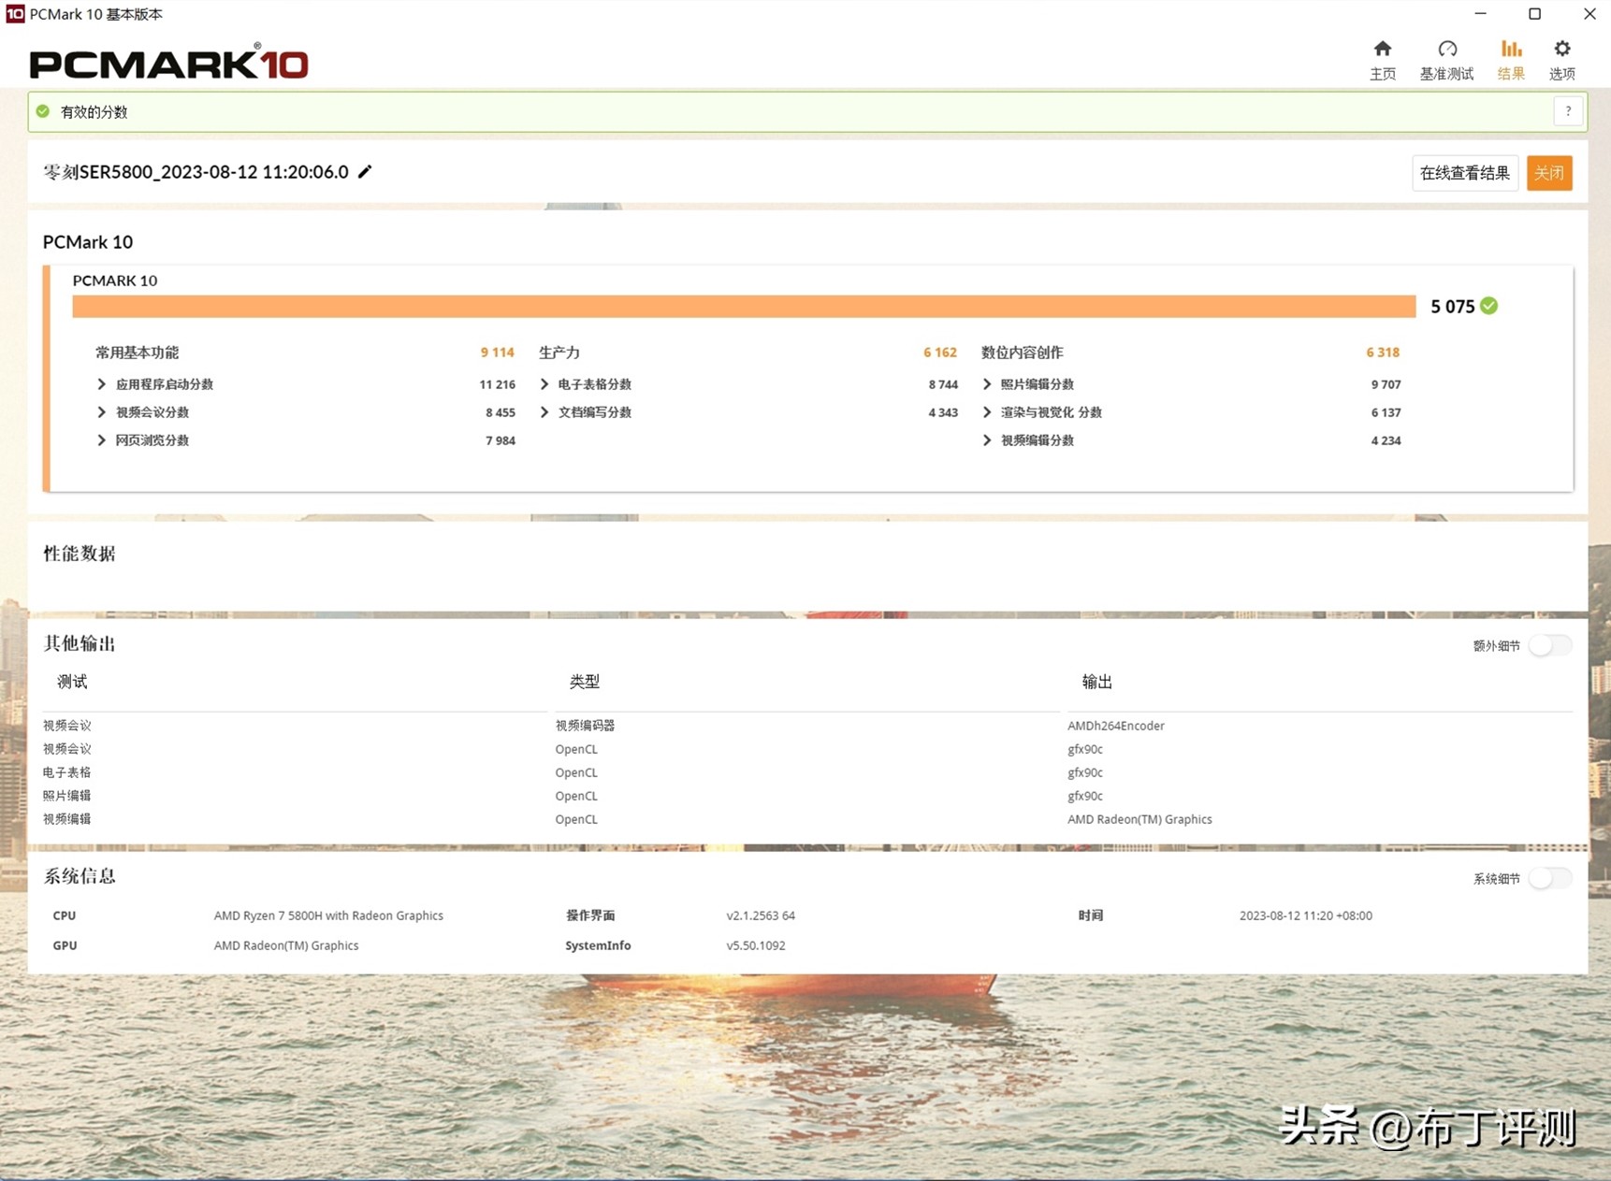This screenshot has height=1181, width=1611.
Task: Expand 应用程序启动分数 row
Action: click(x=102, y=384)
